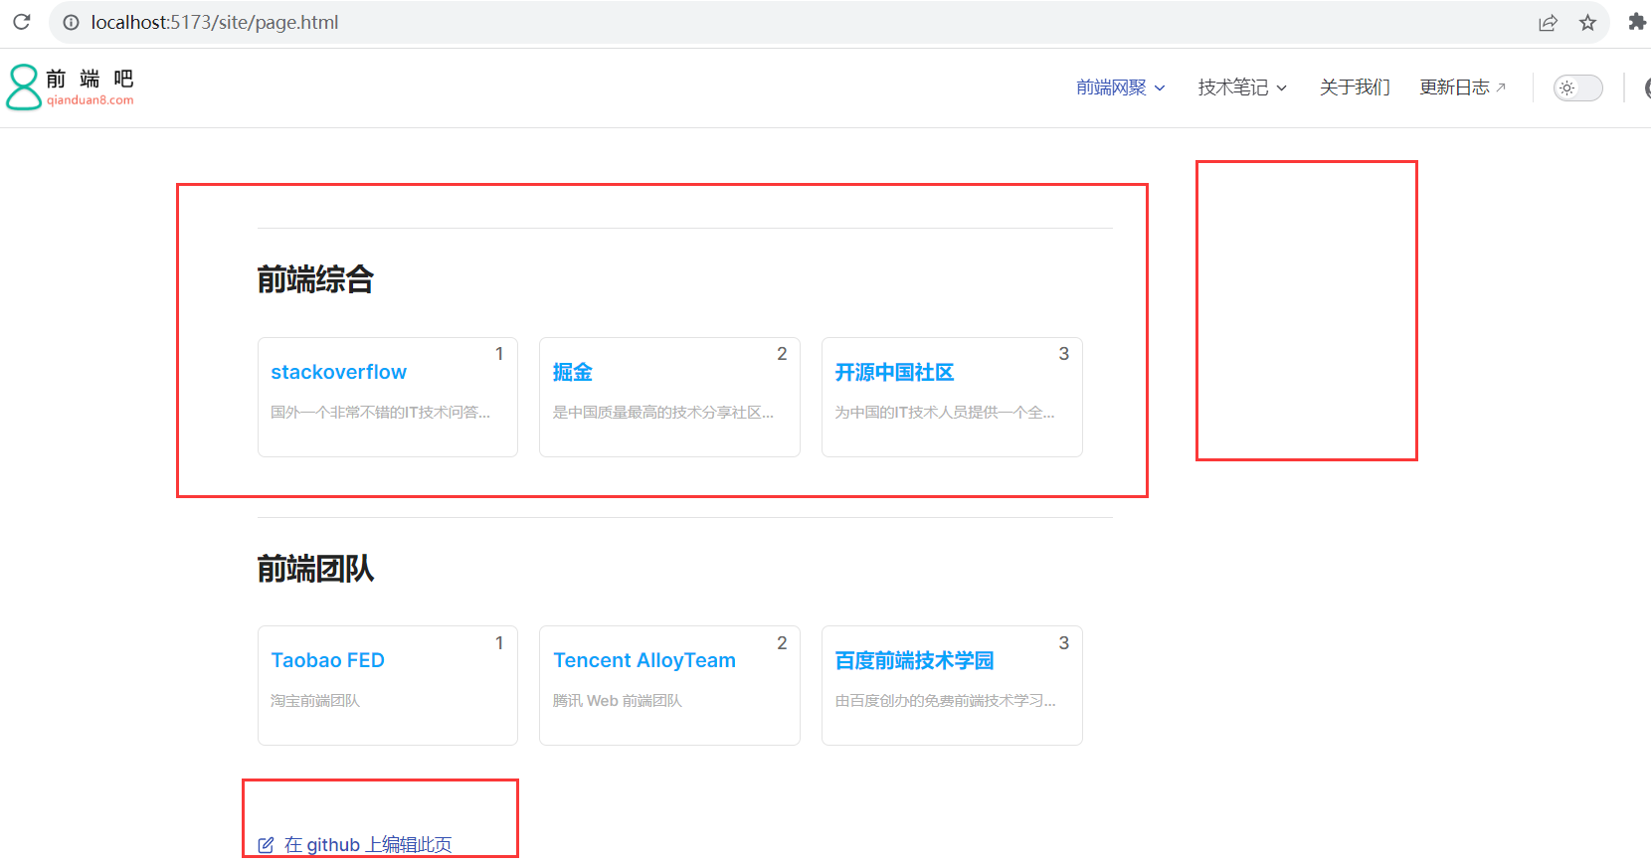Click the 前端吧 site logo

click(70, 87)
